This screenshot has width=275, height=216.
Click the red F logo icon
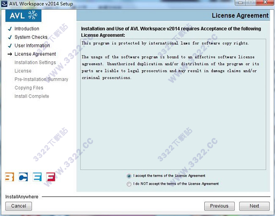coord(51,177)
